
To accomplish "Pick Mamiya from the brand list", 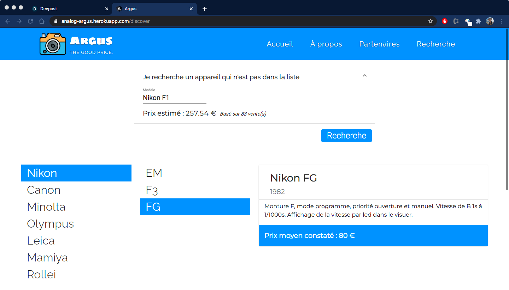I will point(76,258).
